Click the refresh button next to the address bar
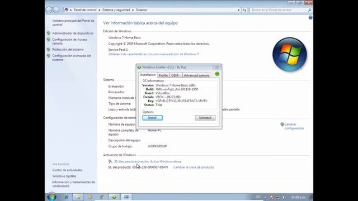The height and width of the screenshot is (201, 358). pyautogui.click(x=244, y=10)
